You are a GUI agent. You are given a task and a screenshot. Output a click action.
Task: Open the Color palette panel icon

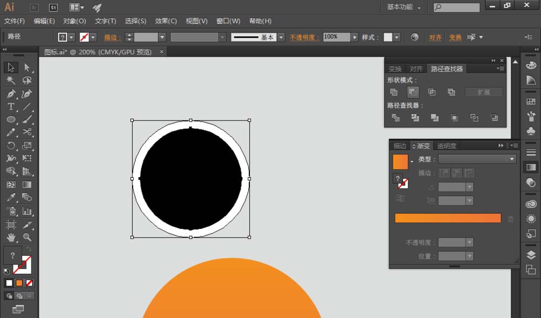[x=531, y=65]
